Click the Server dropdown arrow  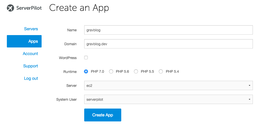(249, 85)
